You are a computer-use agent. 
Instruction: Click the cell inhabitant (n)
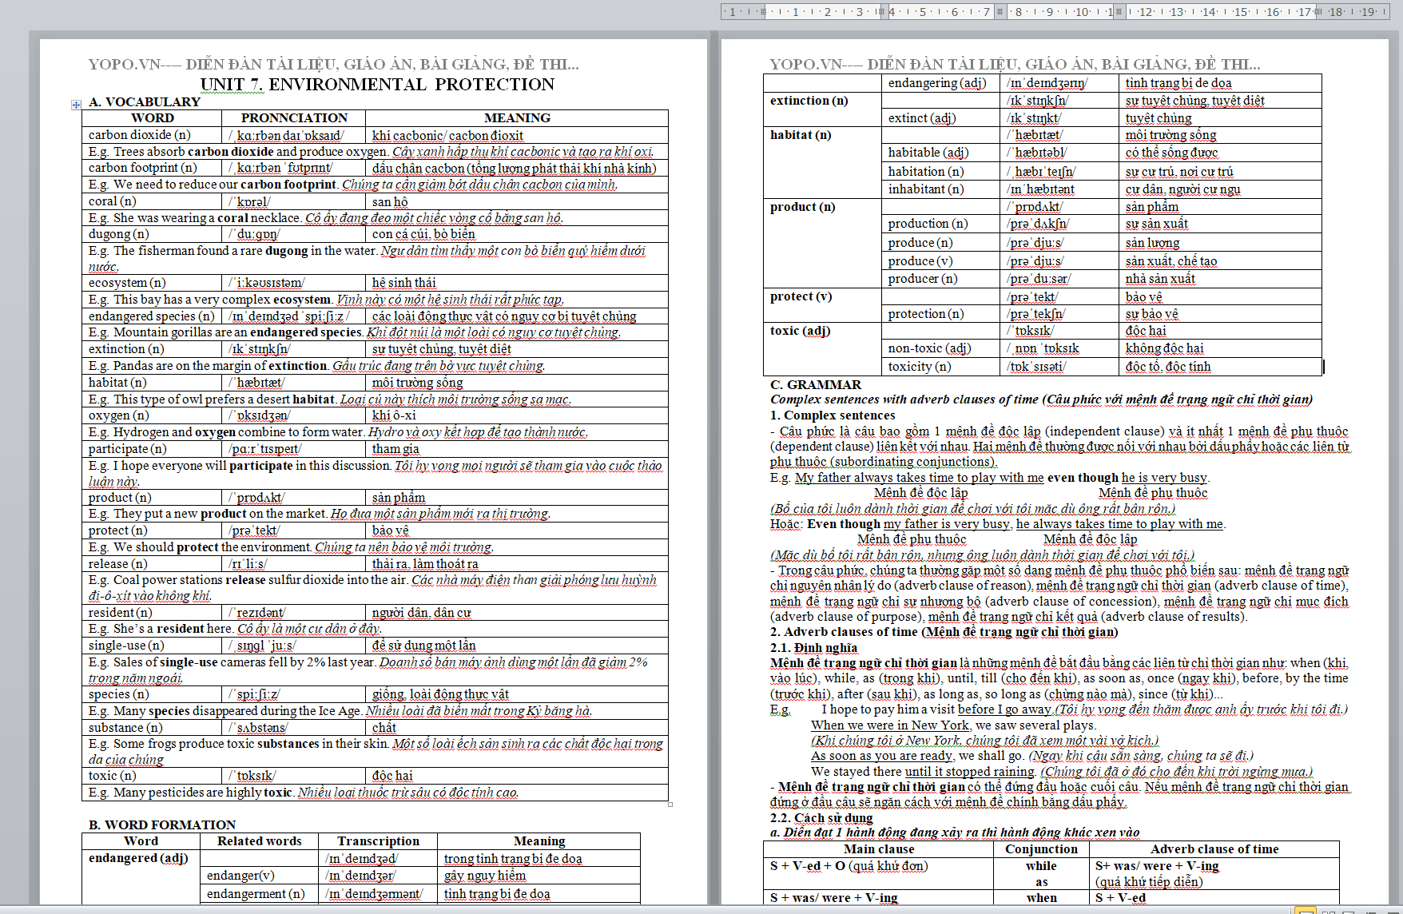[x=940, y=189]
